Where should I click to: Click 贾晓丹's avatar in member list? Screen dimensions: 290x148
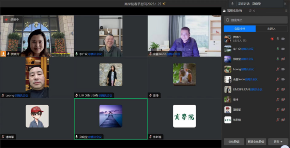tap(228, 39)
